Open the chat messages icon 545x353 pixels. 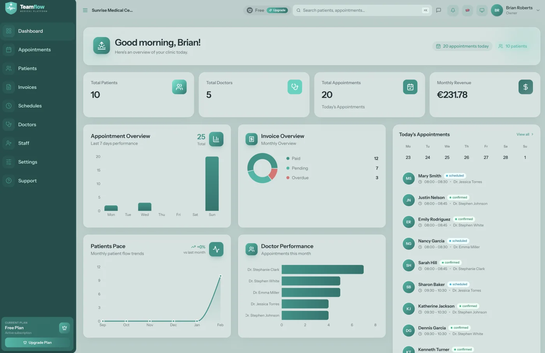coord(438,11)
